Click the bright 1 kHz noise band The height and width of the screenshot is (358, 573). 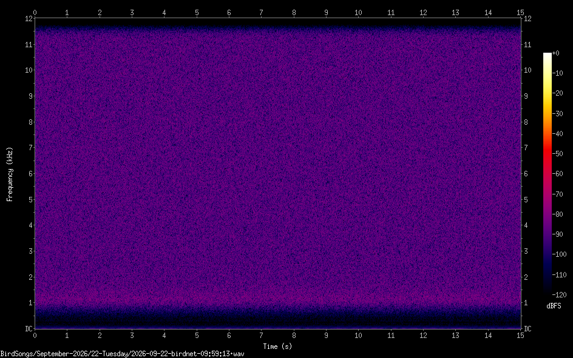278,299
